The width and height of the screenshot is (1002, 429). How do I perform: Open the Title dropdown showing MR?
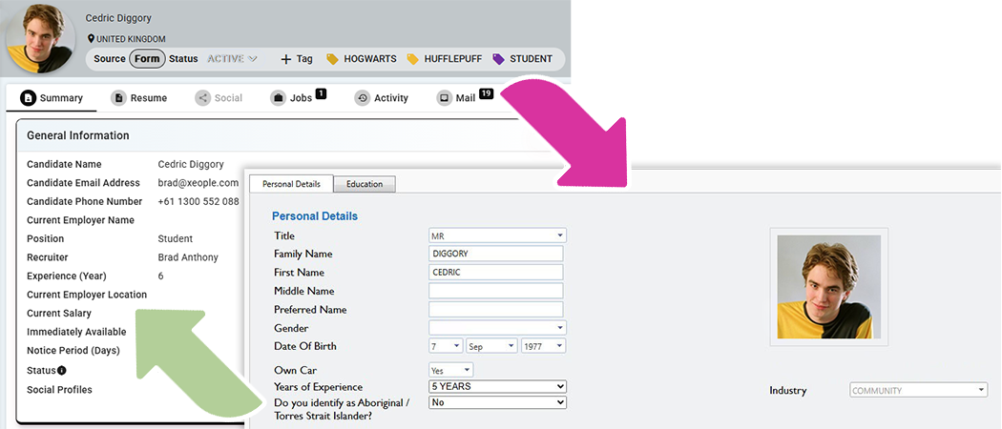(x=497, y=235)
